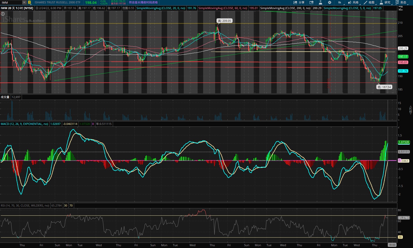This screenshot has height=248, width=413.
Task: Click the chart scale icon at top right
Action: click(x=401, y=8)
